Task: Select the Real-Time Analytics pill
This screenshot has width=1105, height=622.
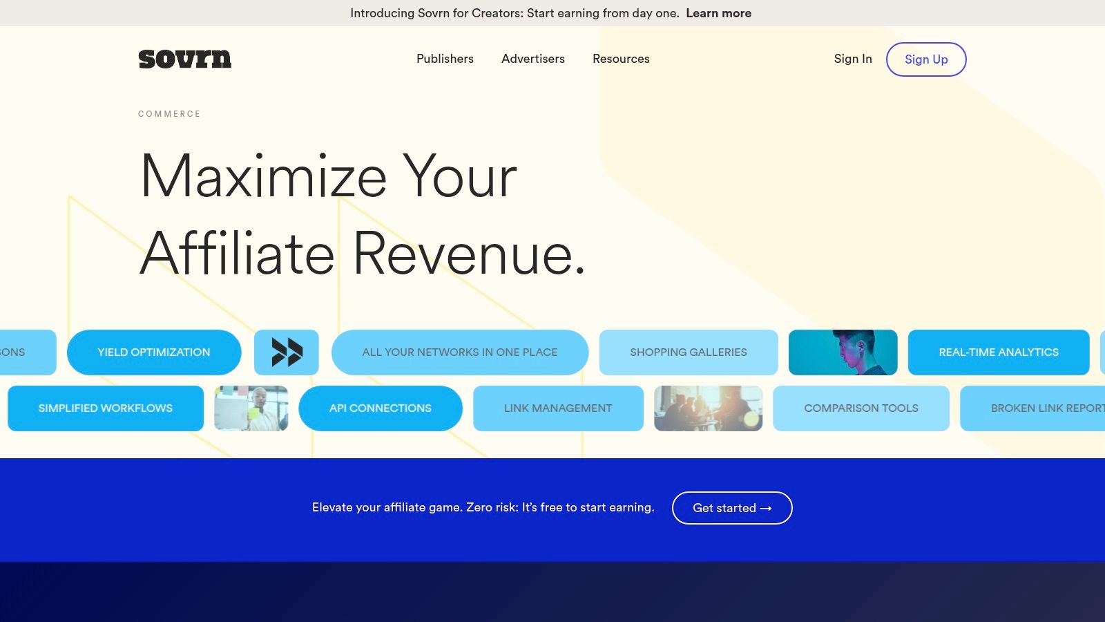Action: [x=998, y=352]
